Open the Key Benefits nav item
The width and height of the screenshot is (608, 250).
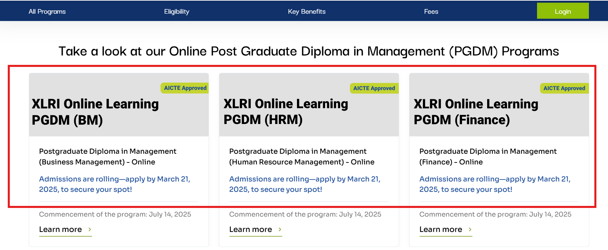(307, 12)
